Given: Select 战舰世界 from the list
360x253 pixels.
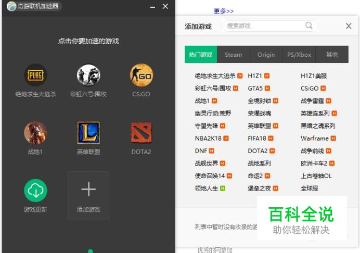Looking at the screenshot, I should coord(207,163).
